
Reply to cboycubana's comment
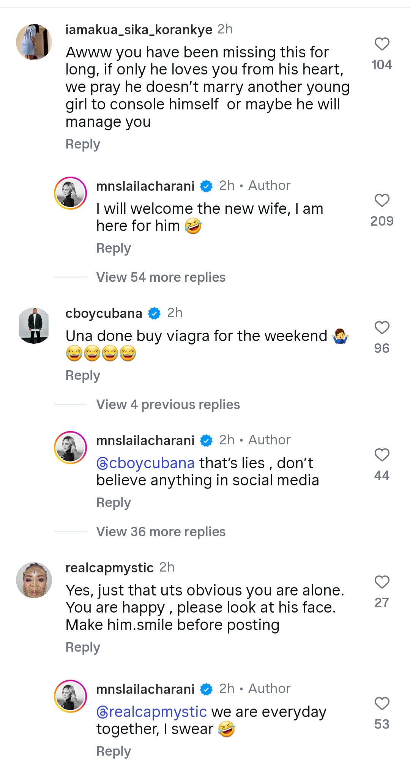(83, 376)
